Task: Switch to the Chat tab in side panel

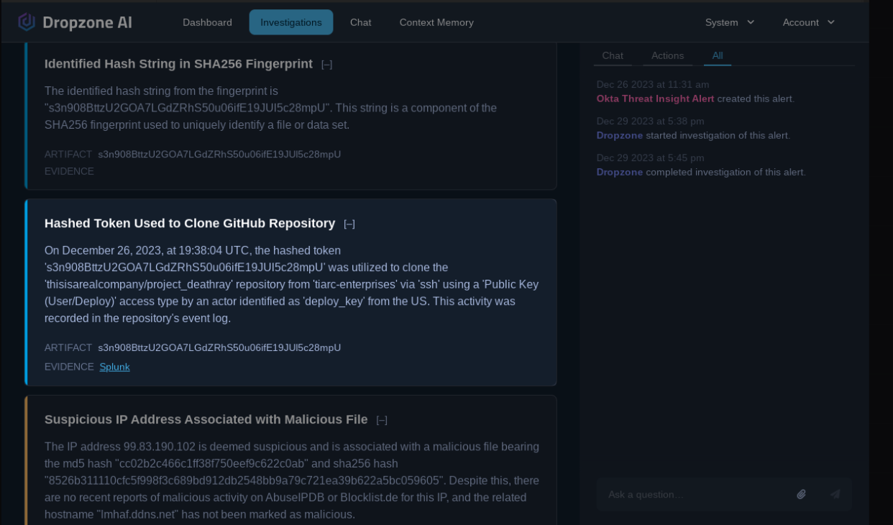Action: [613, 55]
